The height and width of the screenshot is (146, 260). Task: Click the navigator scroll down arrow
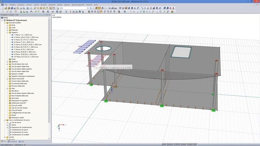click(x=49, y=139)
